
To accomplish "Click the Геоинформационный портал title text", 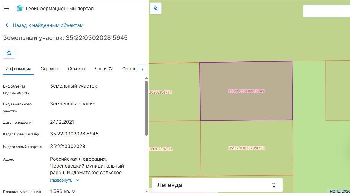I will (60, 9).
